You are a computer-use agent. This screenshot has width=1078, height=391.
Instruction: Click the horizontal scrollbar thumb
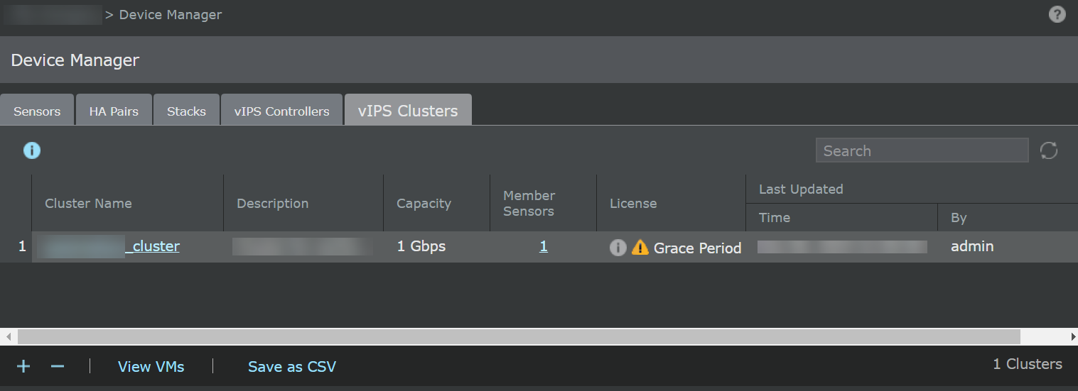pos(519,336)
